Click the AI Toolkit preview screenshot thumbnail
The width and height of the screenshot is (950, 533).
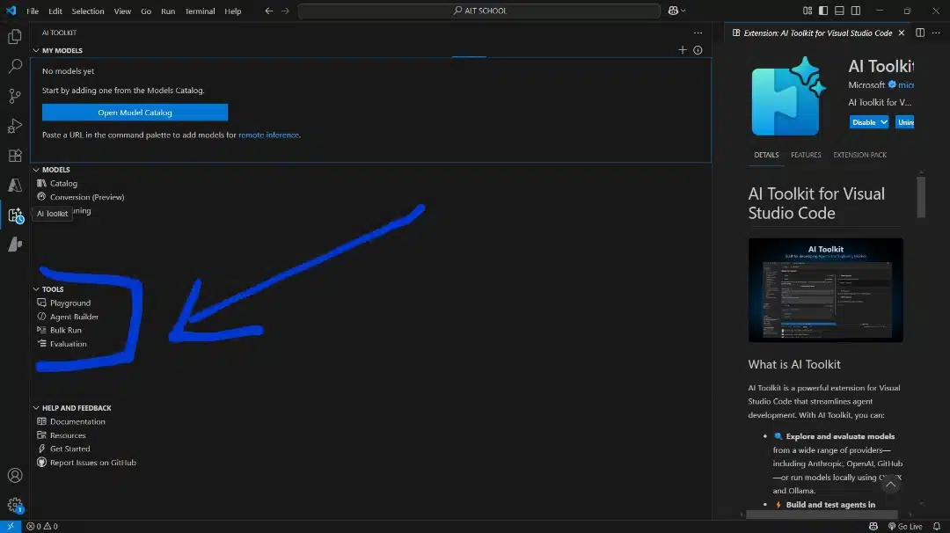pos(825,290)
